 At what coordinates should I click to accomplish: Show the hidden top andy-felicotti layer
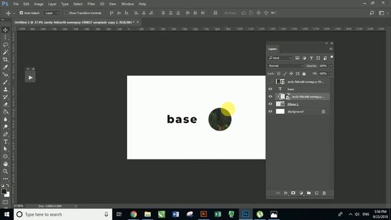pyautogui.click(x=270, y=81)
